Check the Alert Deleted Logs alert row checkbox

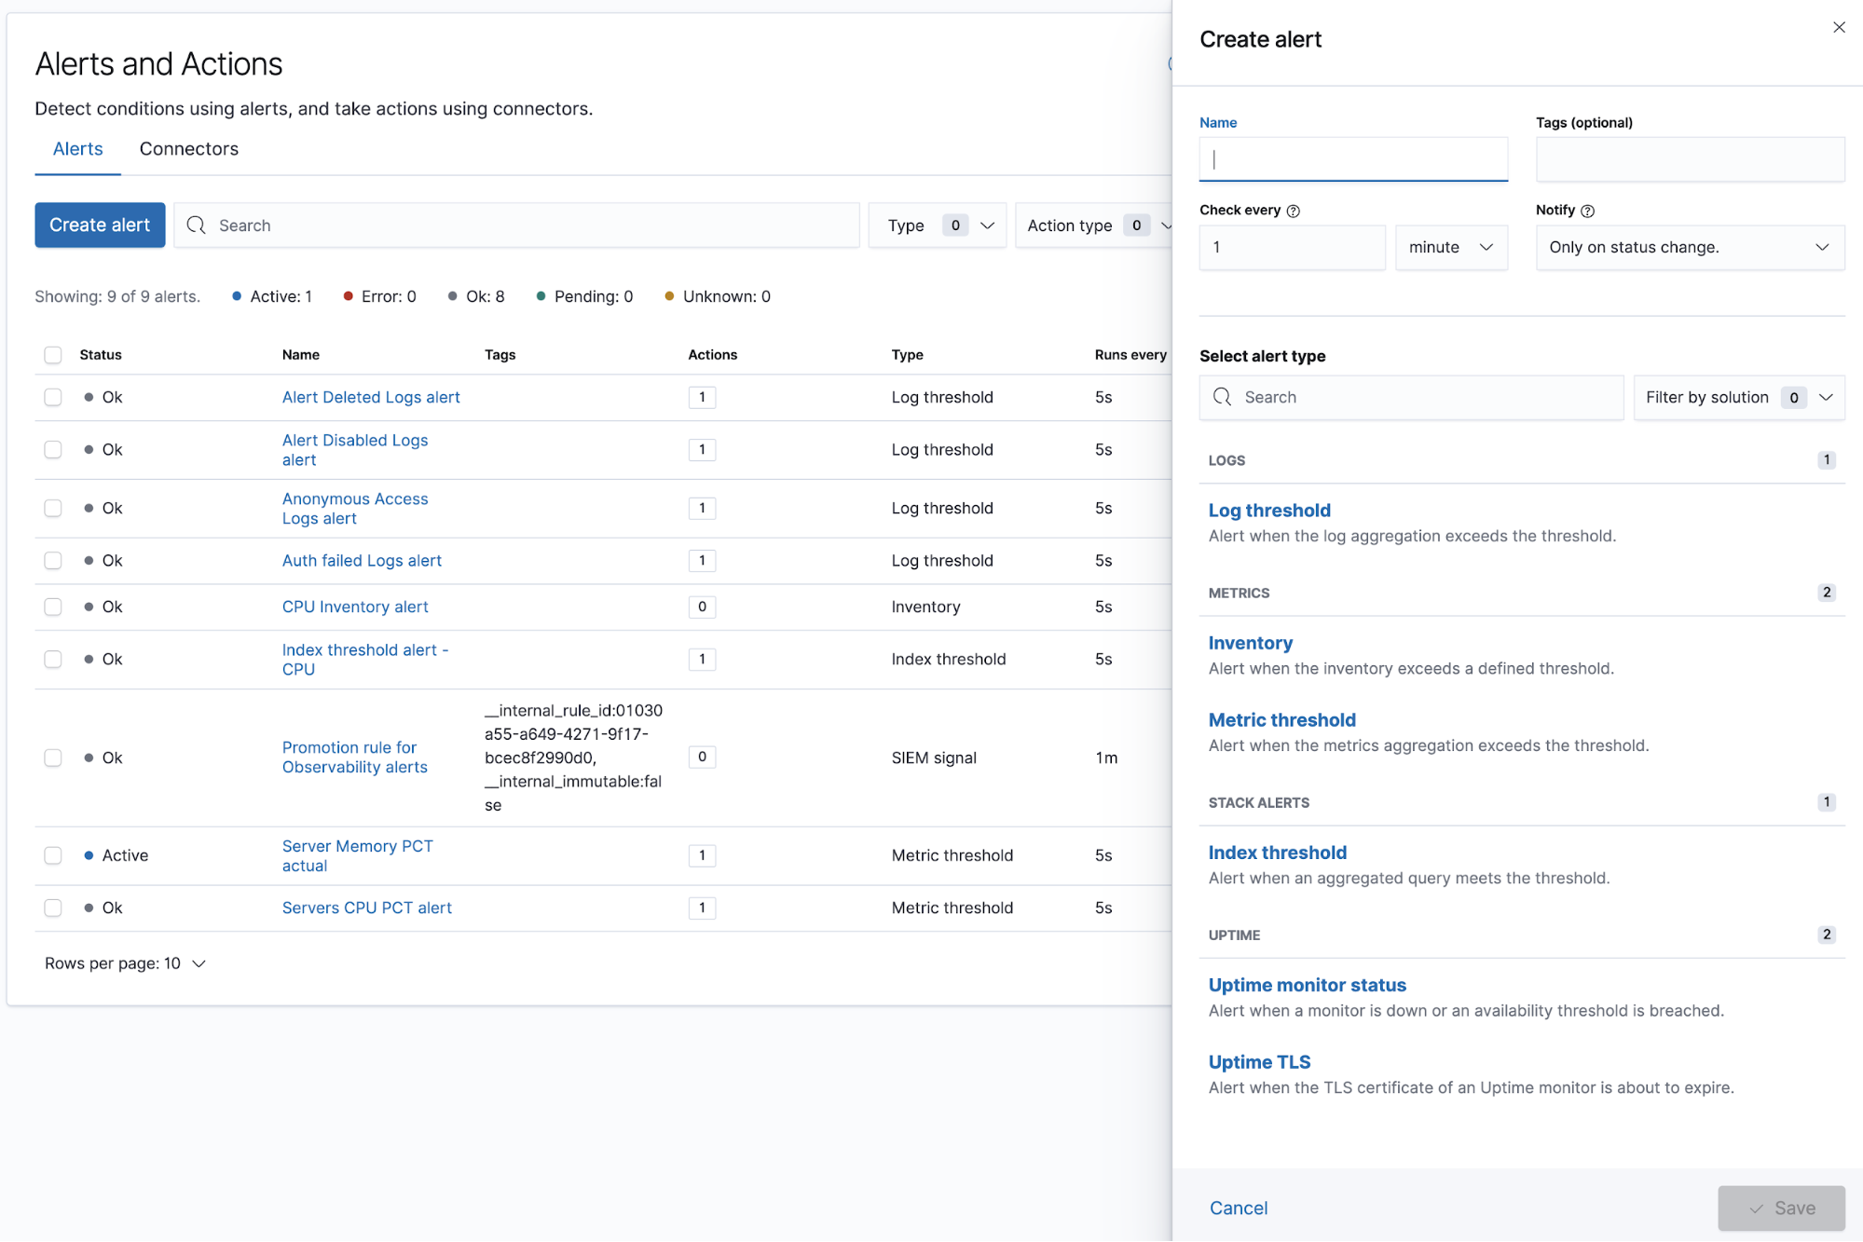click(53, 397)
